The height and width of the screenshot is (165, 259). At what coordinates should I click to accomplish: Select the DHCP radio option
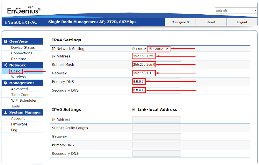(x=133, y=49)
